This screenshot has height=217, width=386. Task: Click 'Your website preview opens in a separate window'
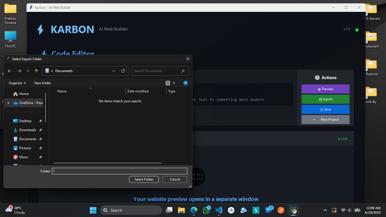click(x=196, y=199)
